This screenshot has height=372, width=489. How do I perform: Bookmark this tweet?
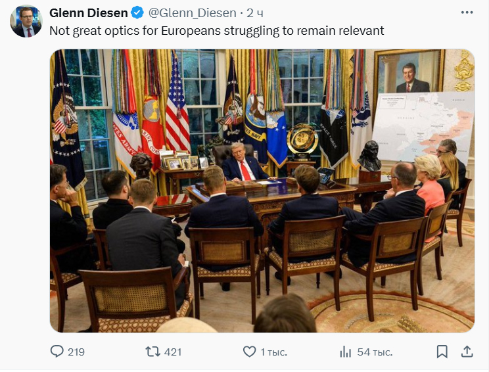442,352
